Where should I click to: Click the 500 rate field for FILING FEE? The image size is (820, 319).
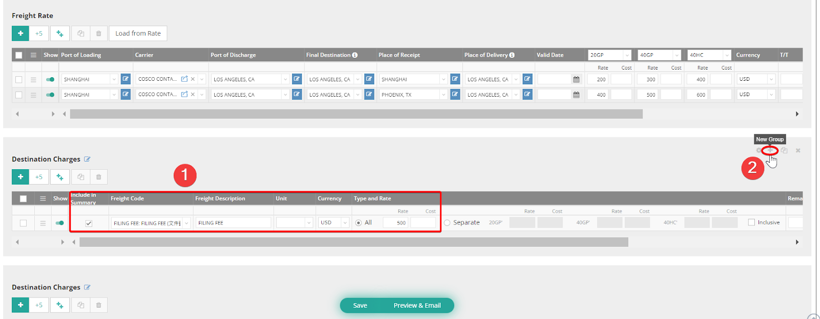point(396,223)
